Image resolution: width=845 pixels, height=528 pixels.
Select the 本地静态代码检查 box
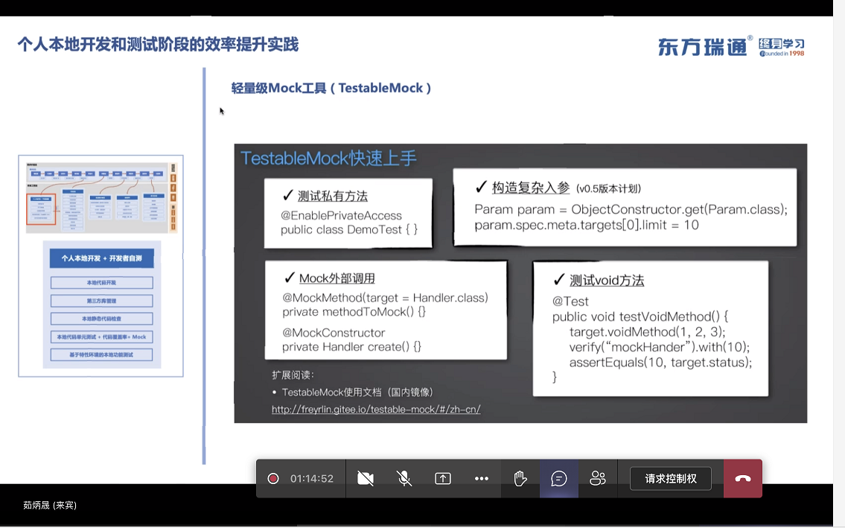point(102,319)
